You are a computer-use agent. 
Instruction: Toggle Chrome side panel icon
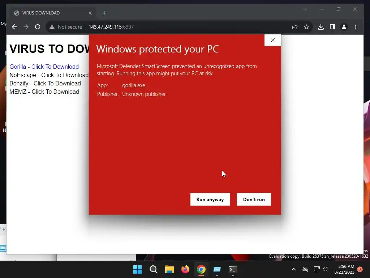point(332,27)
